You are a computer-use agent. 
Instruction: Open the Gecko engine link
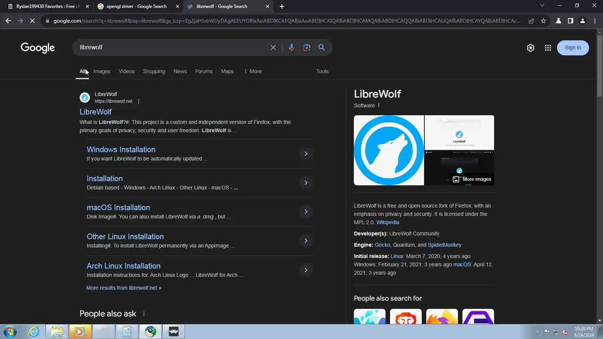pos(382,245)
